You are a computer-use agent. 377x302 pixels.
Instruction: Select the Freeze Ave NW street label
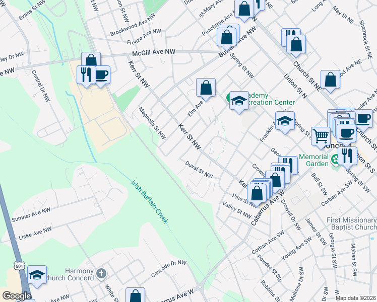(x=144, y=37)
